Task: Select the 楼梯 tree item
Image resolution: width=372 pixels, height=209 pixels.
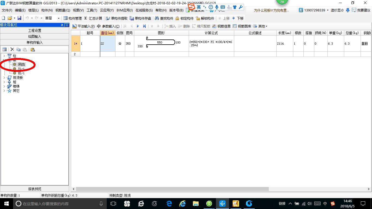Action: (16, 86)
